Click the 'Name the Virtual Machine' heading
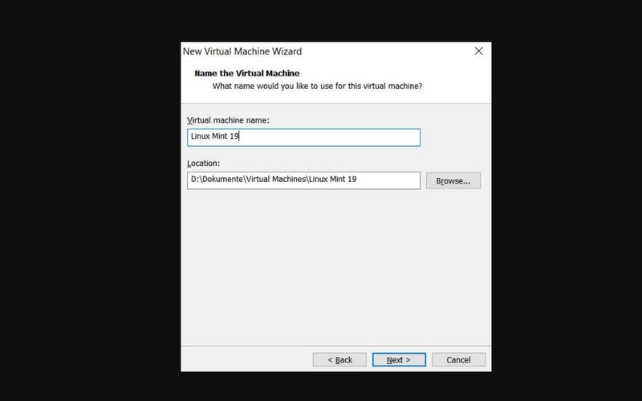 247,73
